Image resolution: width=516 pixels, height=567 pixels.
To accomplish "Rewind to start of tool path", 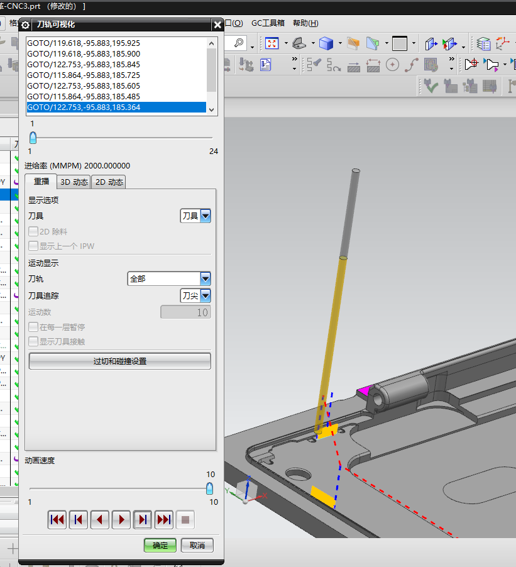I will pyautogui.click(x=57, y=520).
